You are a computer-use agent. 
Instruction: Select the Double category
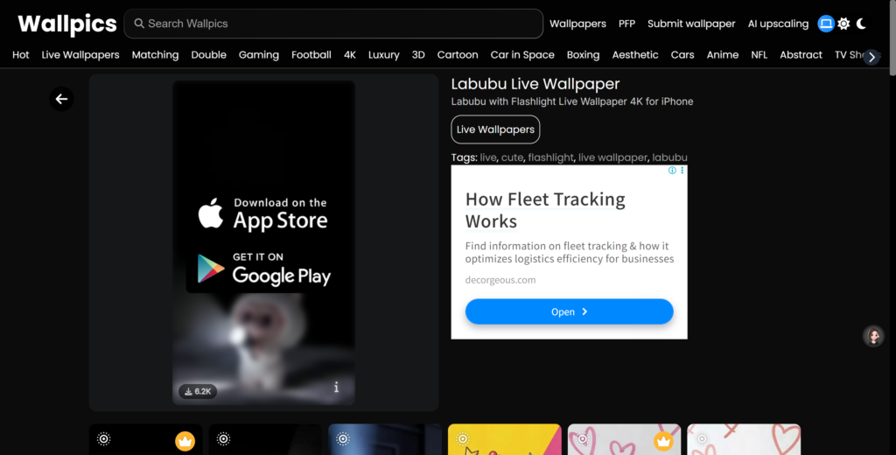208,55
